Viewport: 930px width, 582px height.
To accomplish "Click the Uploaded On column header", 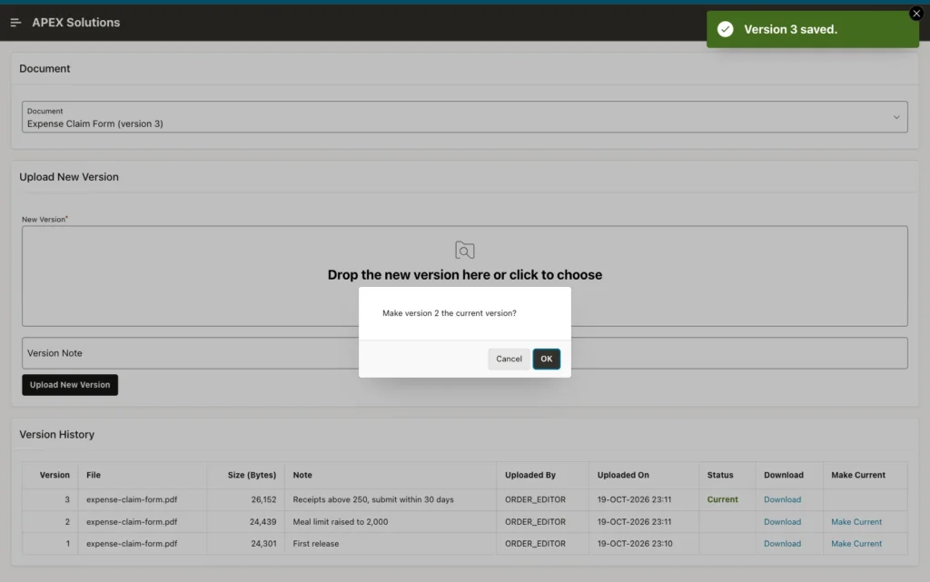I will [623, 475].
